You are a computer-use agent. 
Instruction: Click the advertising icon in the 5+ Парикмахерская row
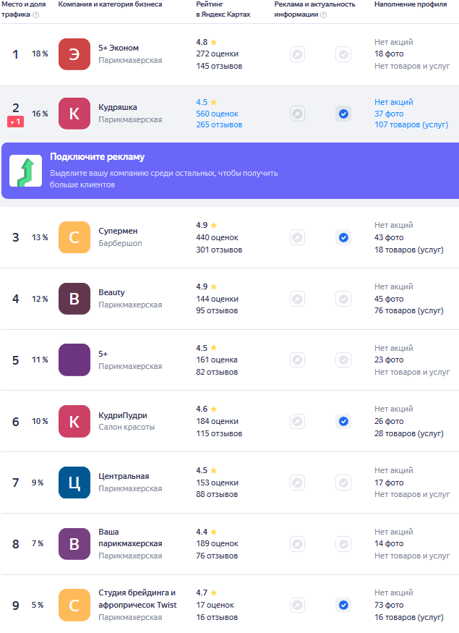tap(297, 360)
